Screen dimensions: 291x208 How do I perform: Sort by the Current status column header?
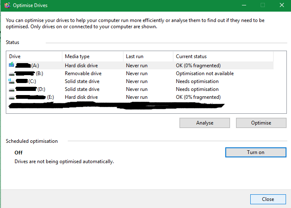click(223, 56)
